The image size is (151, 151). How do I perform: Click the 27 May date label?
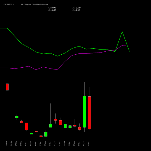(16, 143)
